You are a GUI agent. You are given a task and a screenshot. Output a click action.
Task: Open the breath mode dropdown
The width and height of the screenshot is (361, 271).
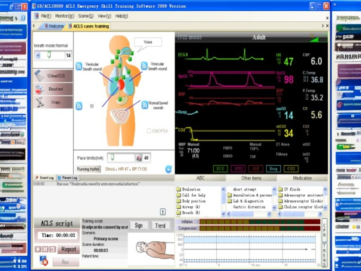(38, 55)
